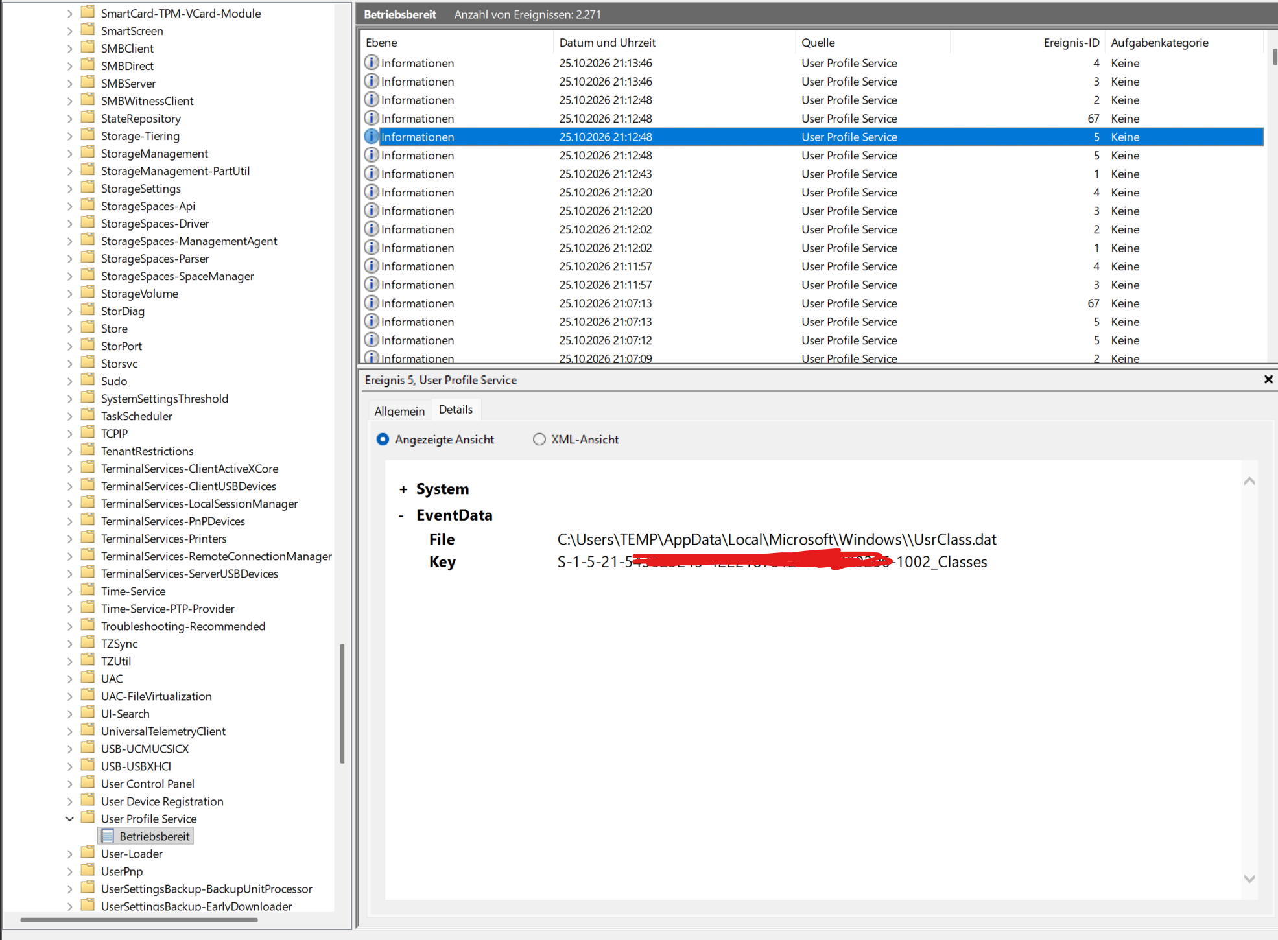Click the Betriebsbereit log icon in tree
This screenshot has height=940, width=1278.
pos(108,836)
